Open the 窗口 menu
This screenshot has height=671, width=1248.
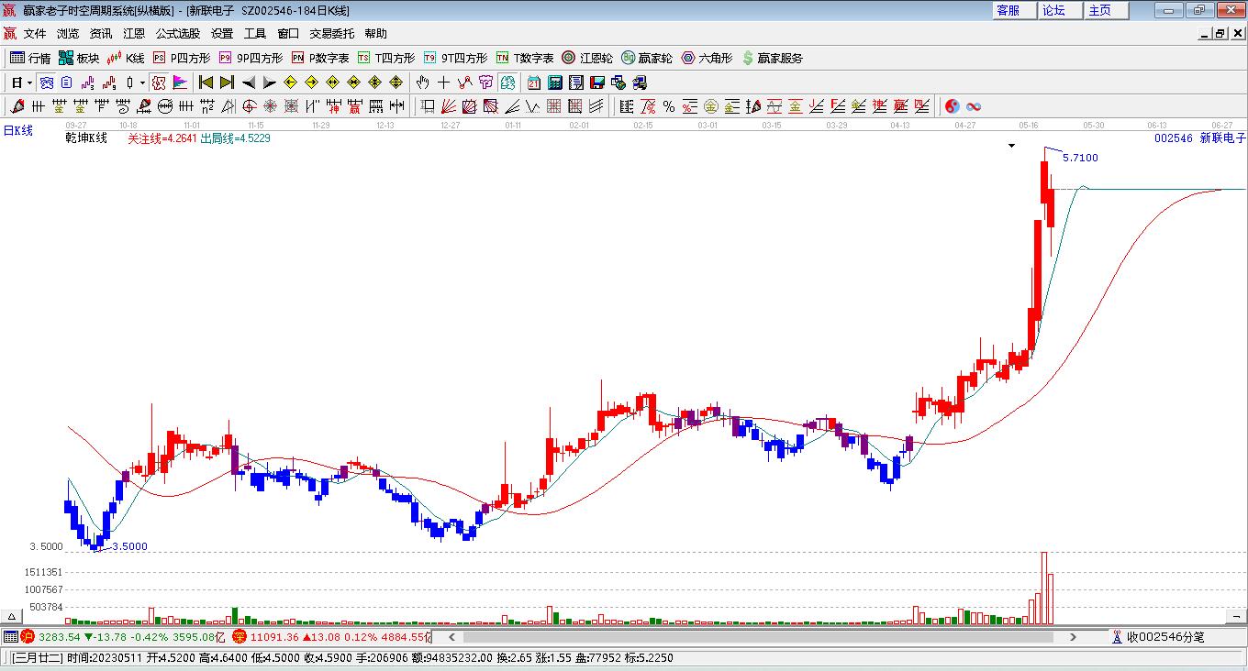pos(288,33)
